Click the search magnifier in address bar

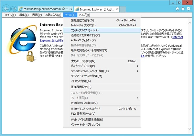[x=63, y=9]
